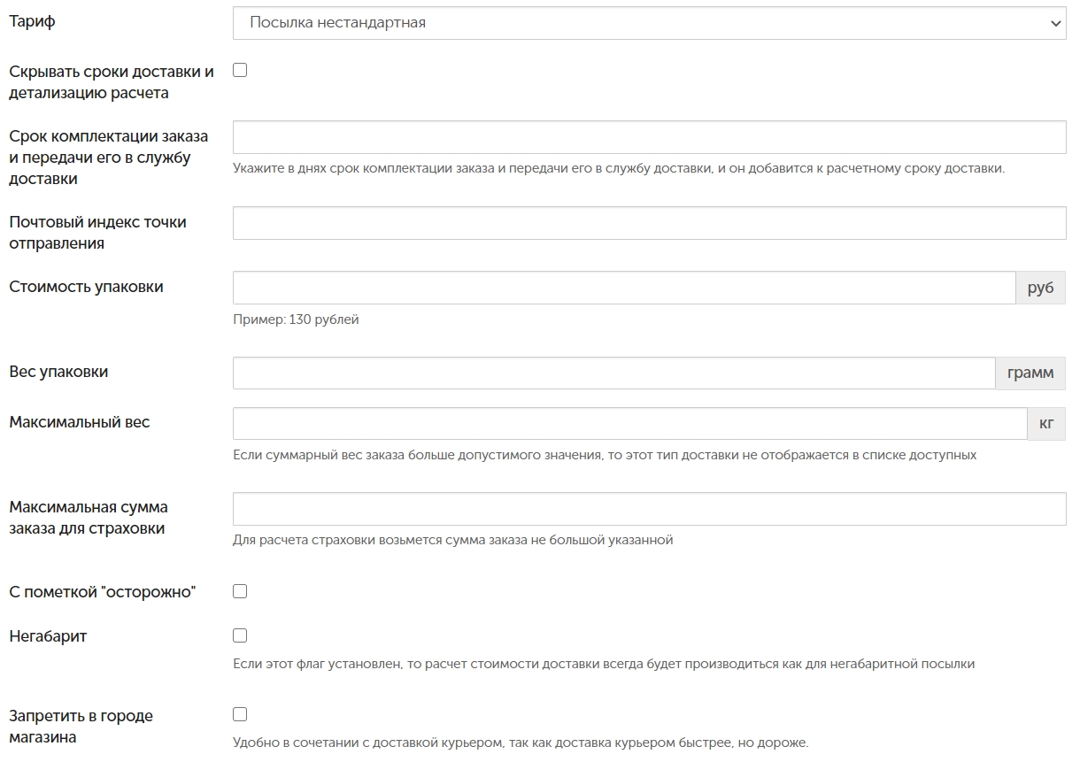This screenshot has width=1080, height=762.
Task: Click the max insurance order sum field
Action: pyautogui.click(x=649, y=509)
